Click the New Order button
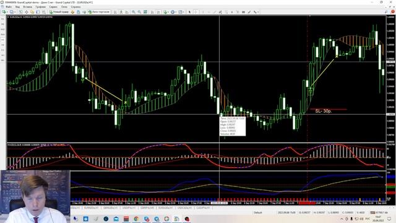Image resolution: width=396 pixels, height=223 pixels. click(59, 12)
